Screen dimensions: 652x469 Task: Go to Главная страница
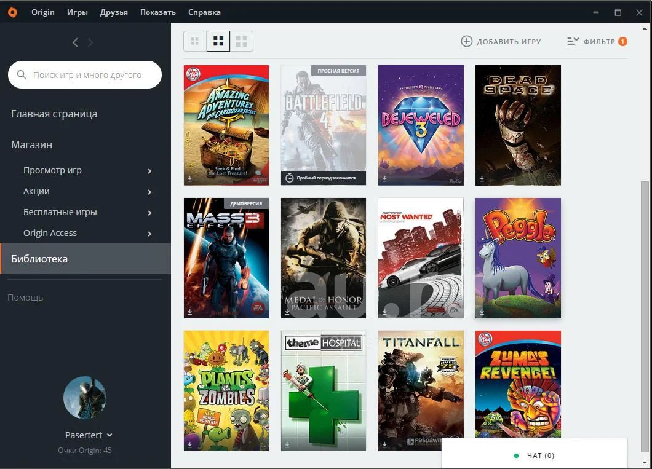(54, 114)
